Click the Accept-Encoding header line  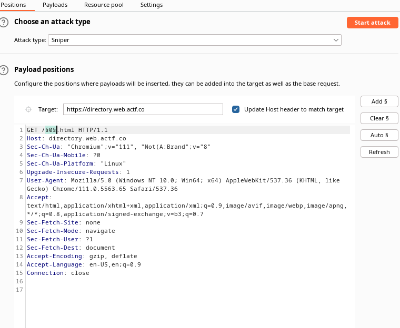pos(82,256)
